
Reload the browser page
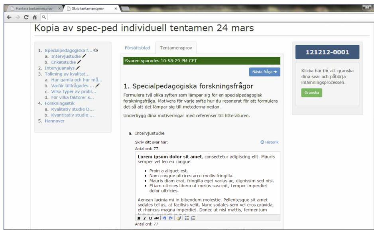[26, 17]
